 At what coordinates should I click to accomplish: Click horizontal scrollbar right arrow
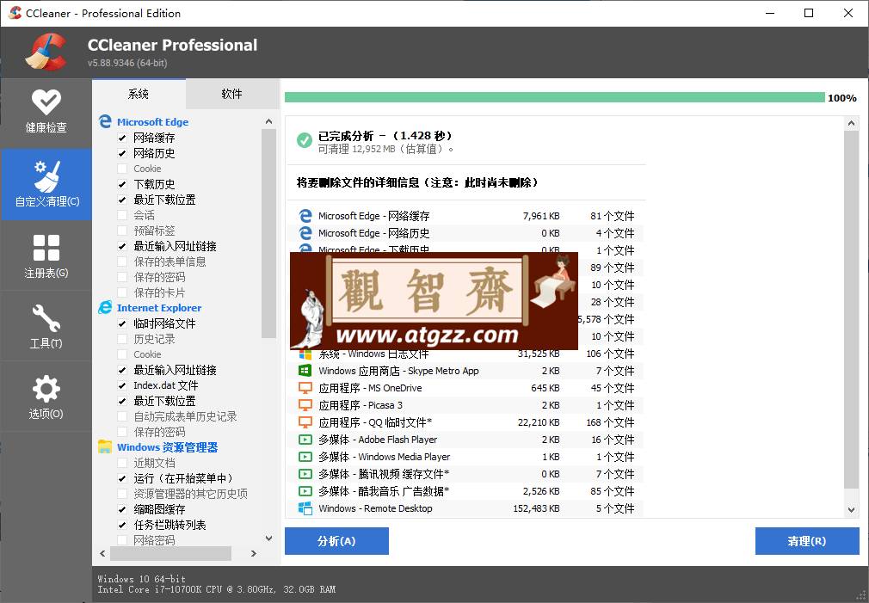click(254, 553)
